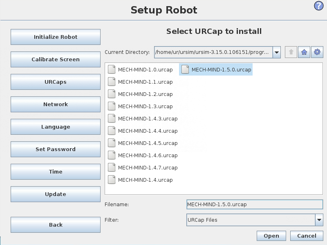
Task: Expand the Current Directory dropdown arrow
Action: click(x=277, y=52)
